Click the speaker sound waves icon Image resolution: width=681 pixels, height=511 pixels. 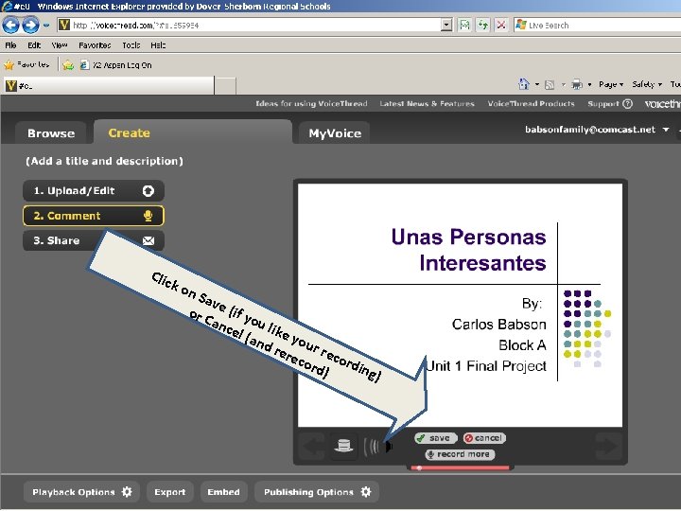(377, 447)
